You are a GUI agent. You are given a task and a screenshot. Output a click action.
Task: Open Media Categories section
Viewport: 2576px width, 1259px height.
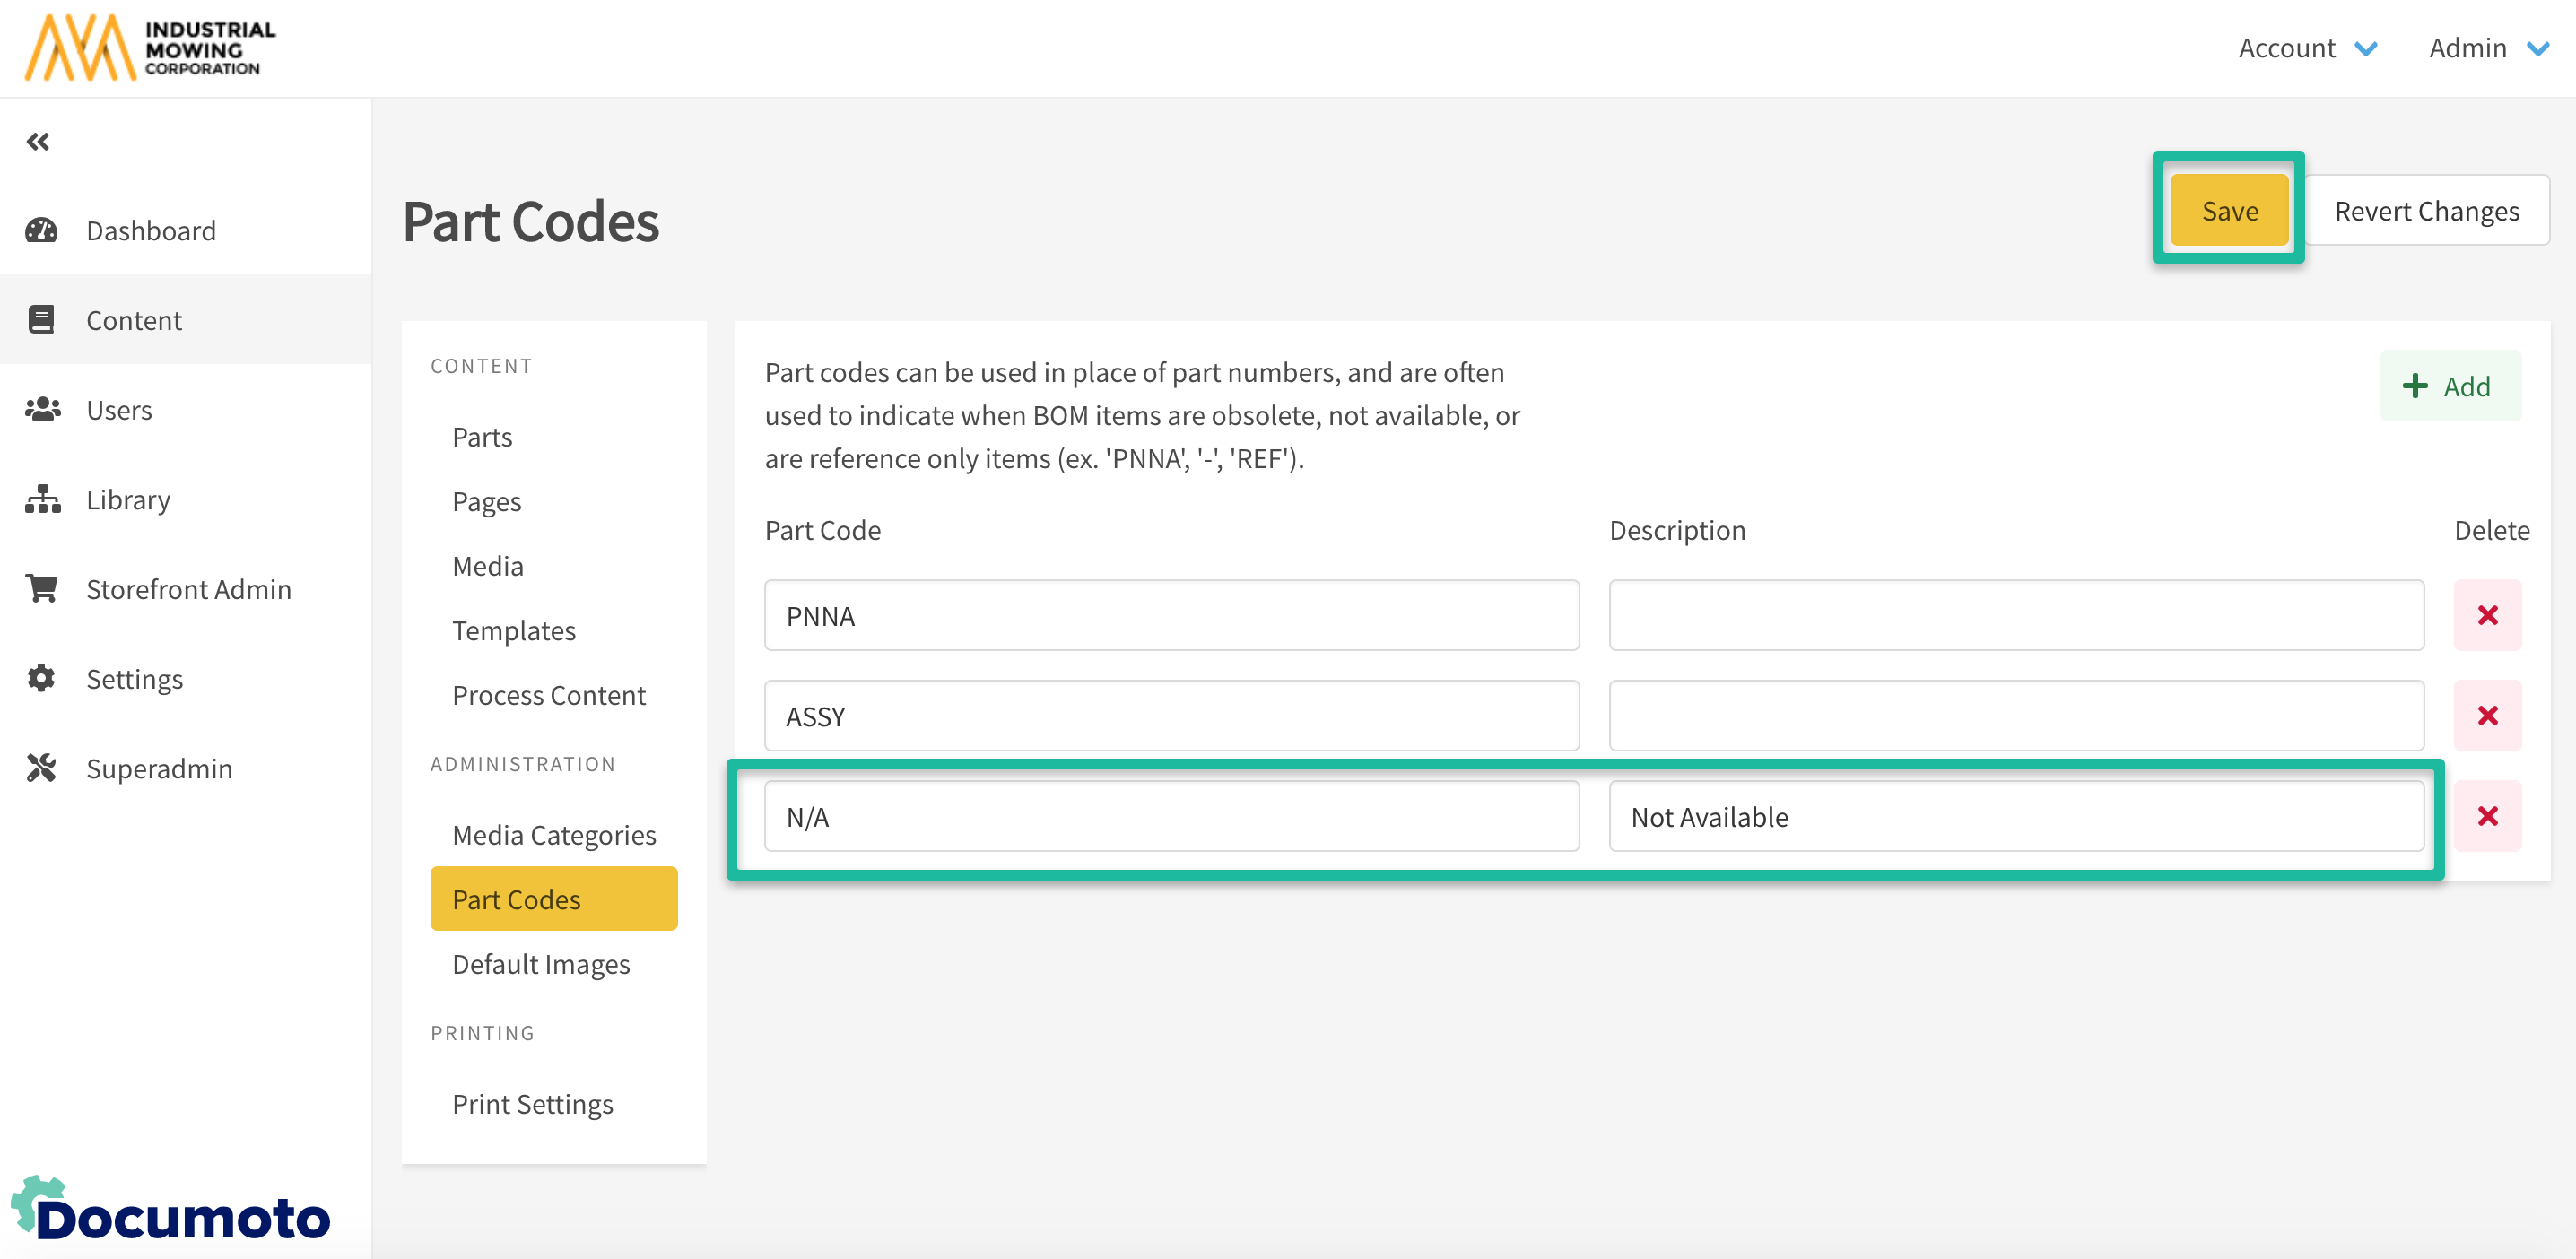[x=553, y=835]
